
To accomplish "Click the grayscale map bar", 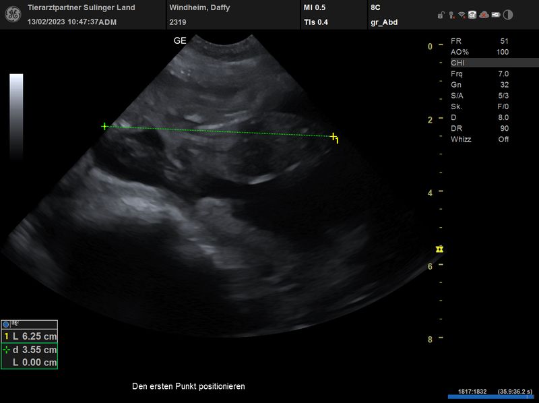I will pos(16,117).
